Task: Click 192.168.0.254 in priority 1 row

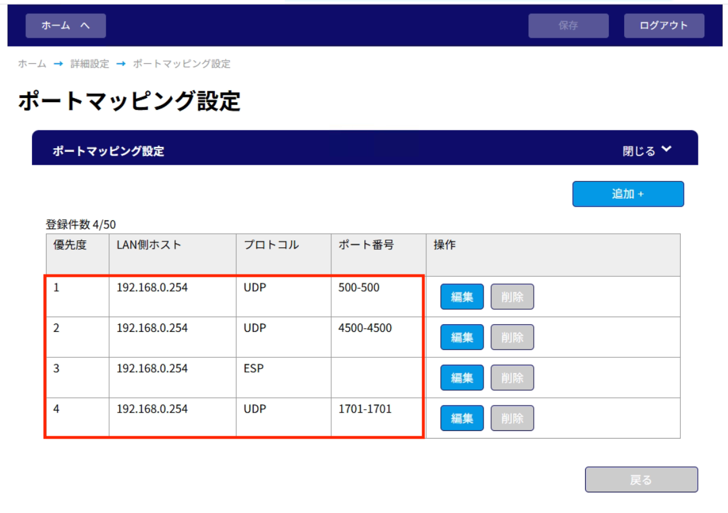Action: click(152, 288)
